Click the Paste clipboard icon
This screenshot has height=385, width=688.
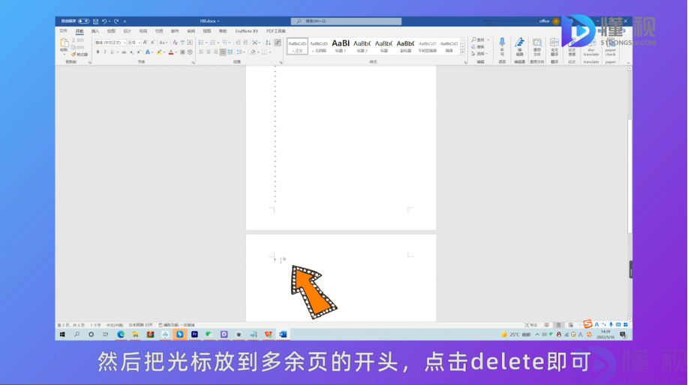[64, 43]
